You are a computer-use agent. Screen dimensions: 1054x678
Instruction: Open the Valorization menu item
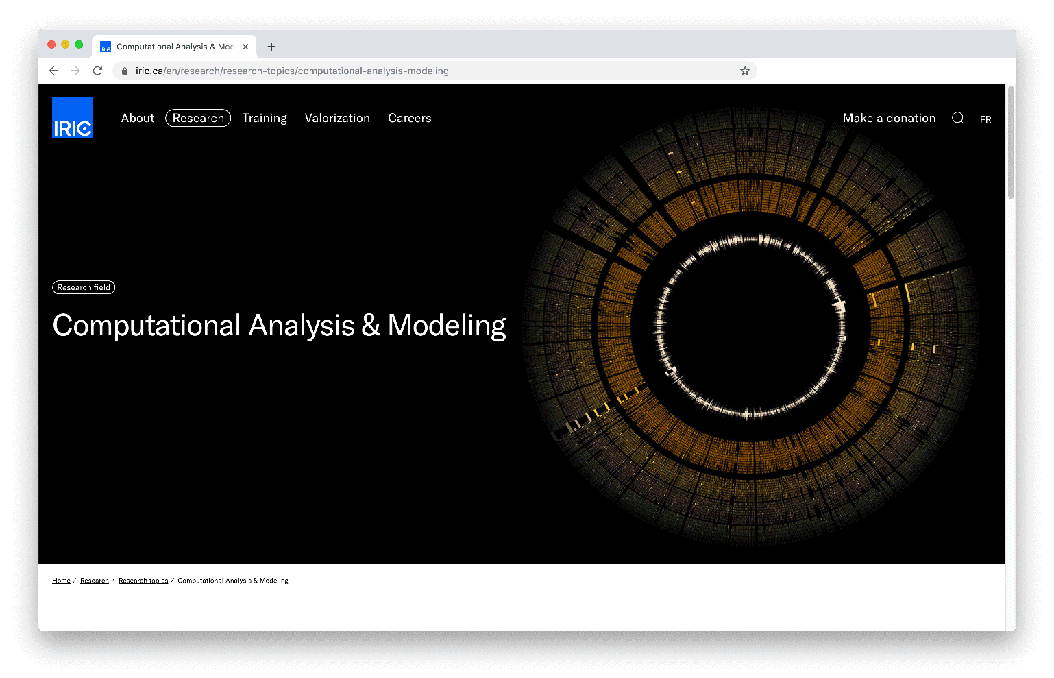[337, 118]
